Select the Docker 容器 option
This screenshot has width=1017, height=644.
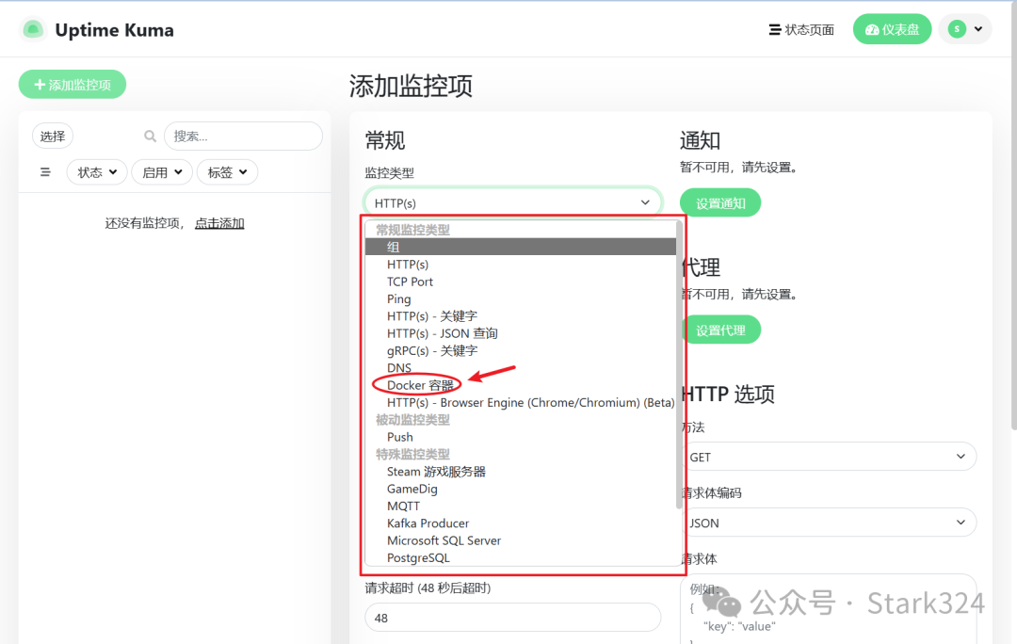coord(520,385)
